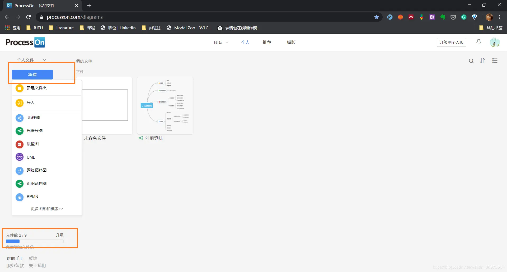Open the literature bookmark folder
The image size is (507, 272).
(x=62, y=28)
